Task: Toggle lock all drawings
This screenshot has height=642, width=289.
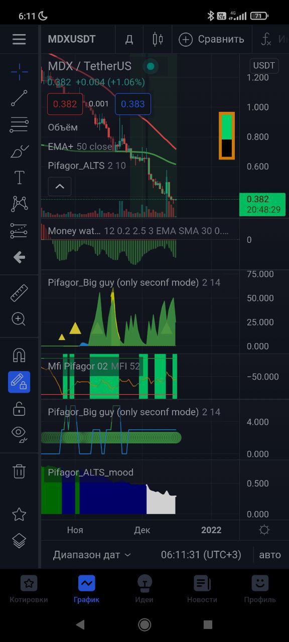Action: pos(19,408)
